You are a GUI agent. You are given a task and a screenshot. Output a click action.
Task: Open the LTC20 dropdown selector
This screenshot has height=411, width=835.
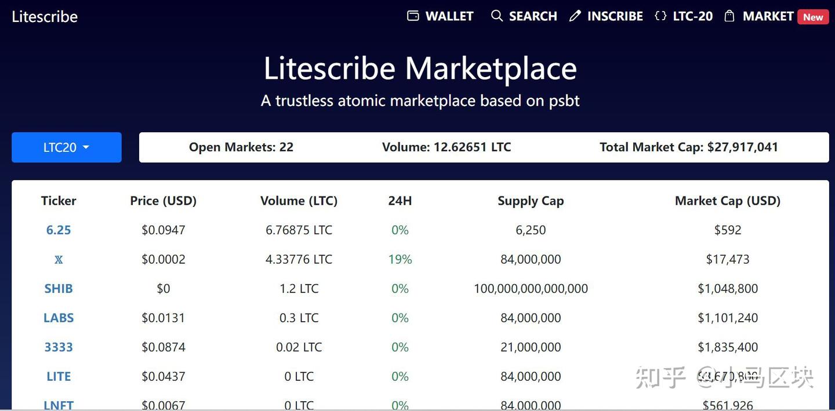67,147
